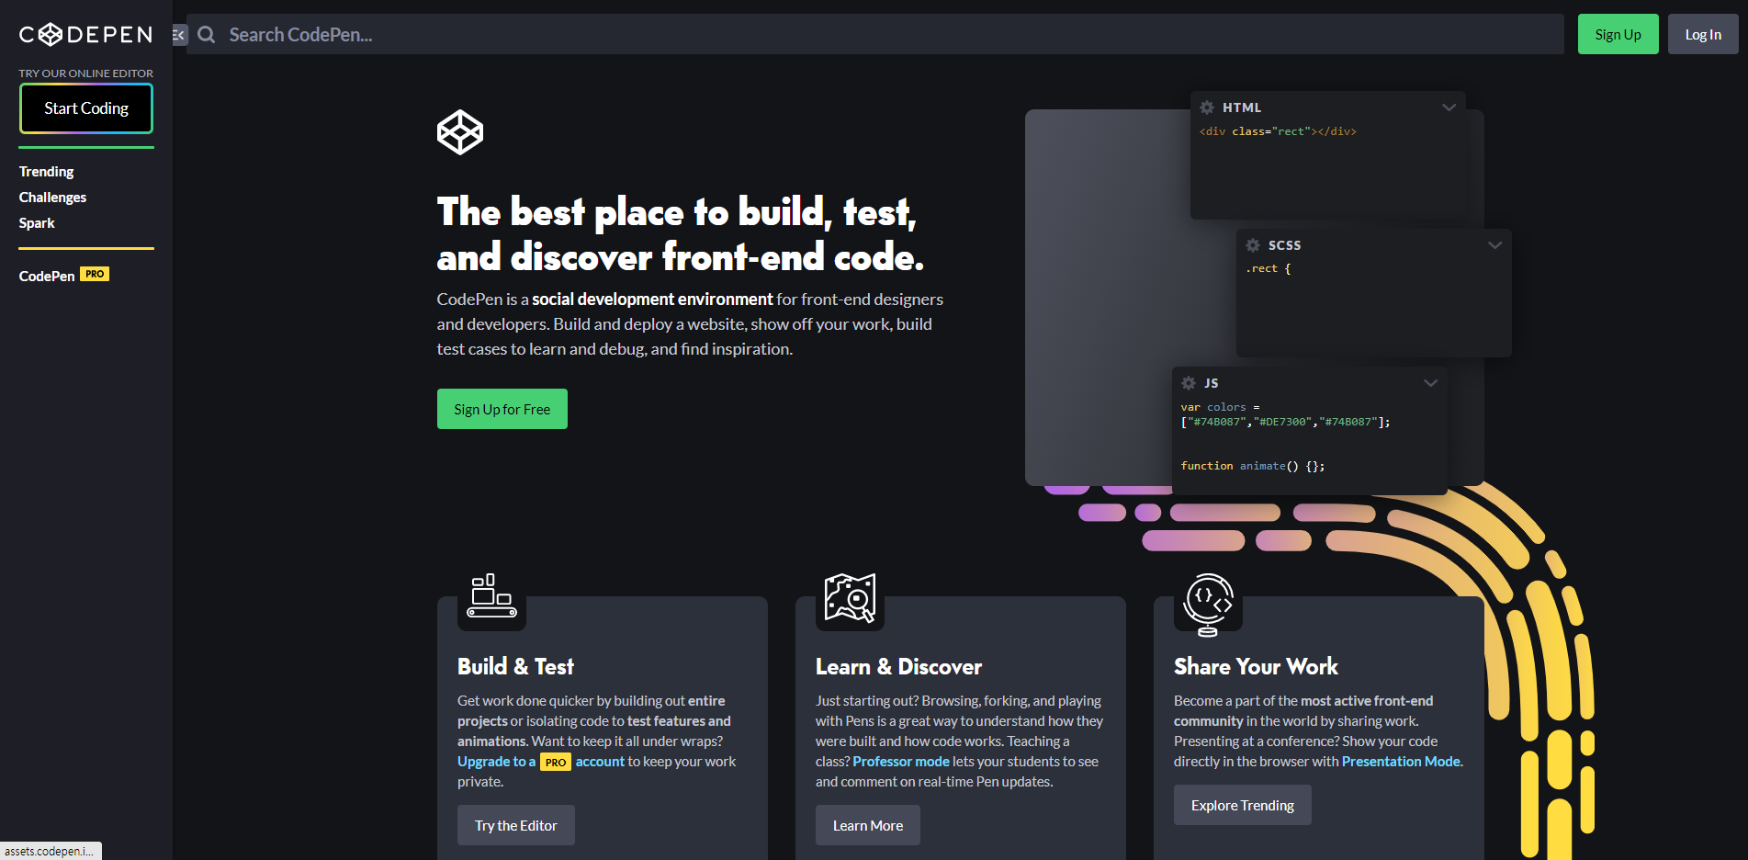This screenshot has height=860, width=1748.
Task: Click the Try the Editor button
Action: [x=516, y=825]
